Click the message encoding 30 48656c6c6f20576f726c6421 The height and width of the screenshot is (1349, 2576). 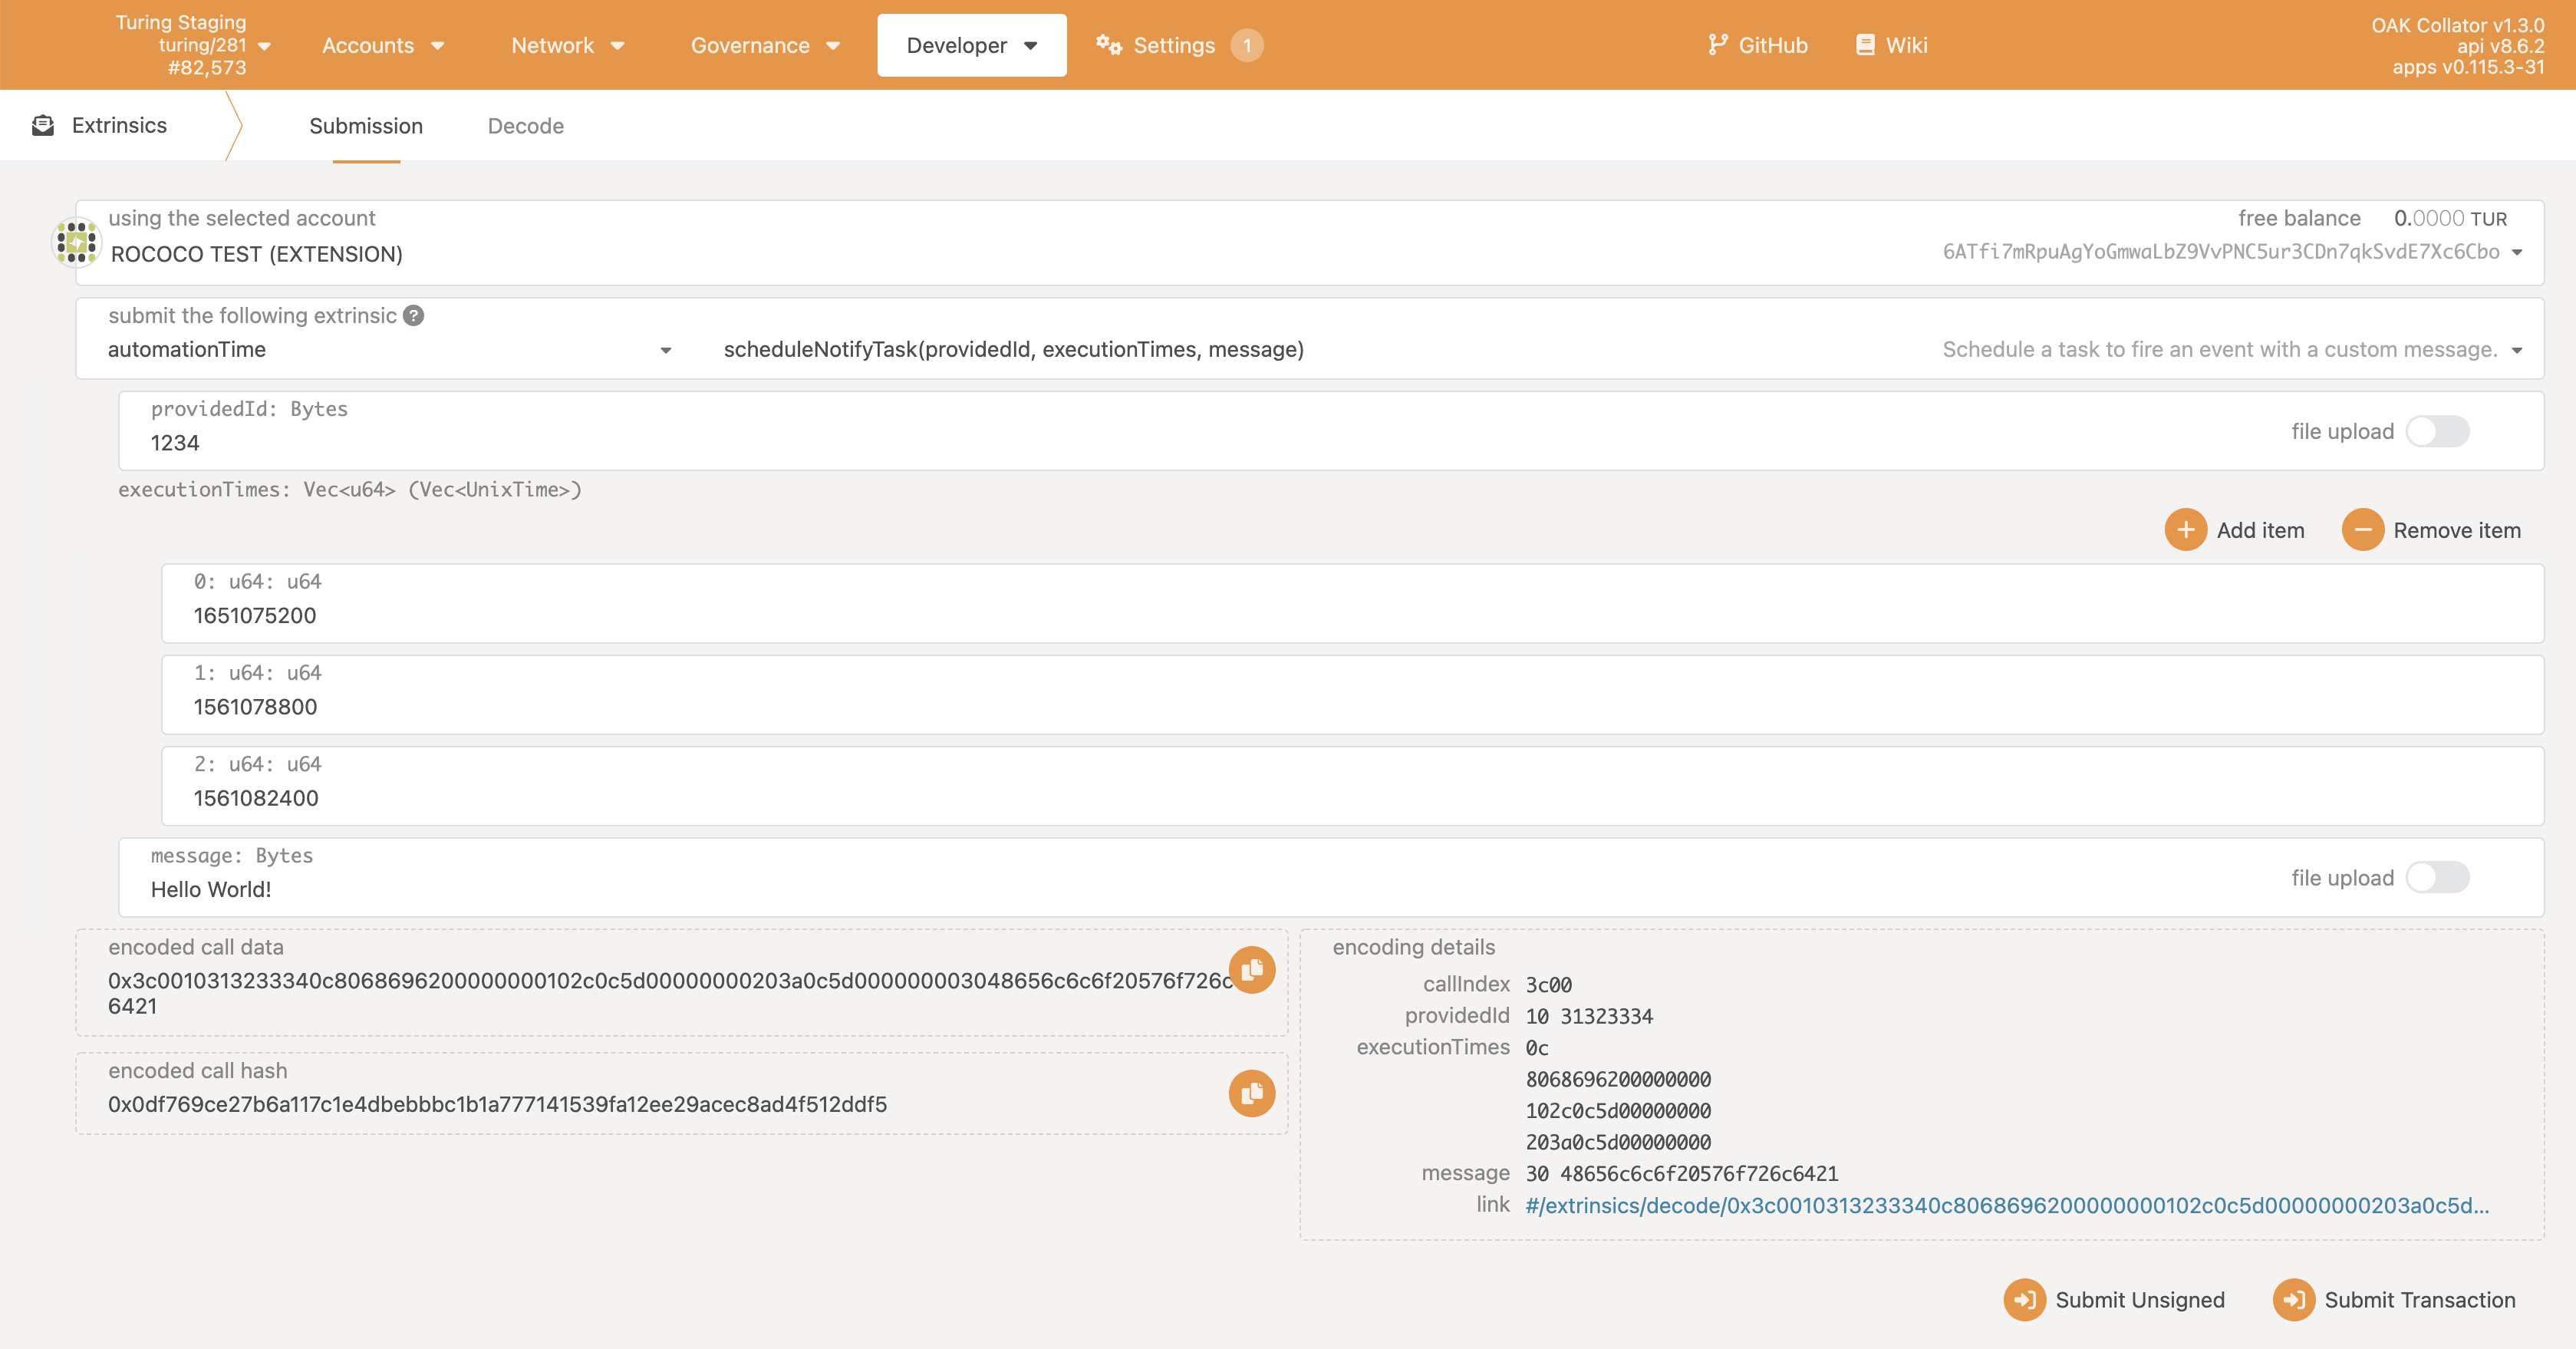click(1682, 1174)
